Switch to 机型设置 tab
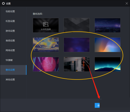 [x=10, y=21]
